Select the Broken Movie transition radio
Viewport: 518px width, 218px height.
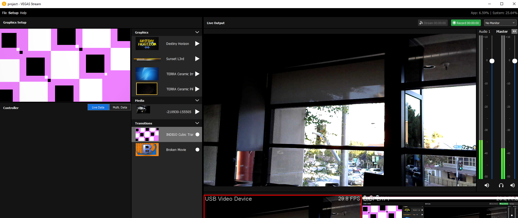(197, 150)
